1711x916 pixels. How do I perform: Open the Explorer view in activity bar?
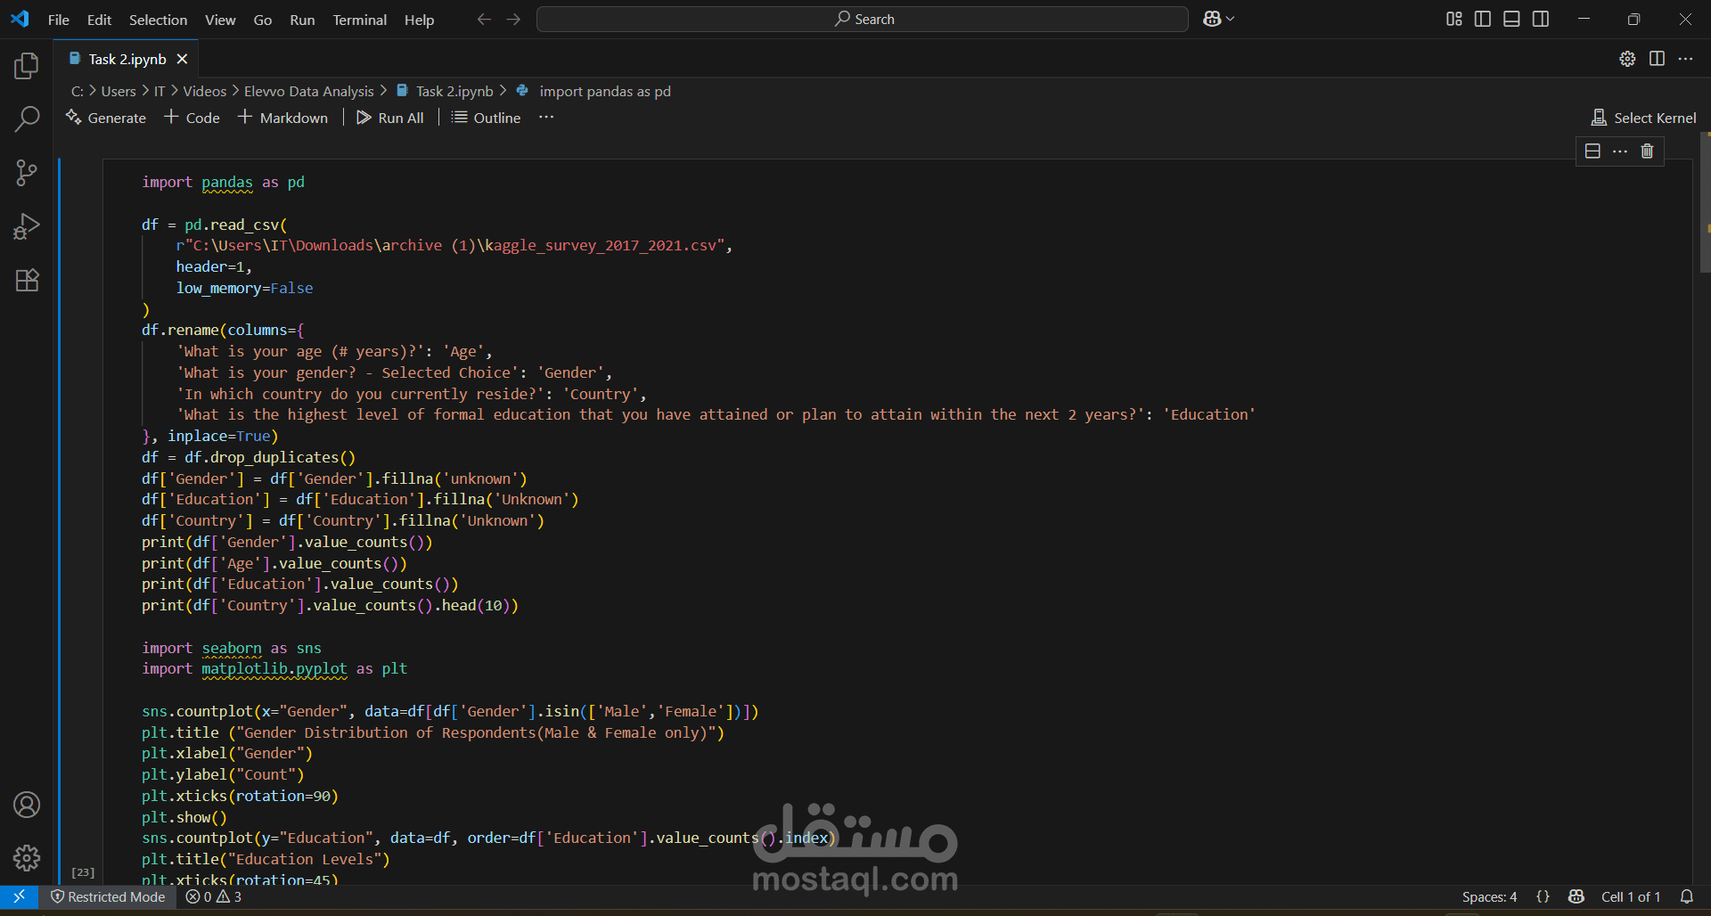coord(27,66)
